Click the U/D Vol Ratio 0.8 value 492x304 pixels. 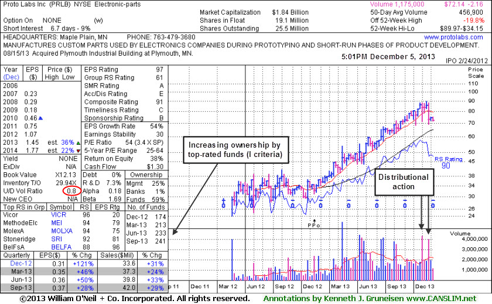click(x=71, y=191)
